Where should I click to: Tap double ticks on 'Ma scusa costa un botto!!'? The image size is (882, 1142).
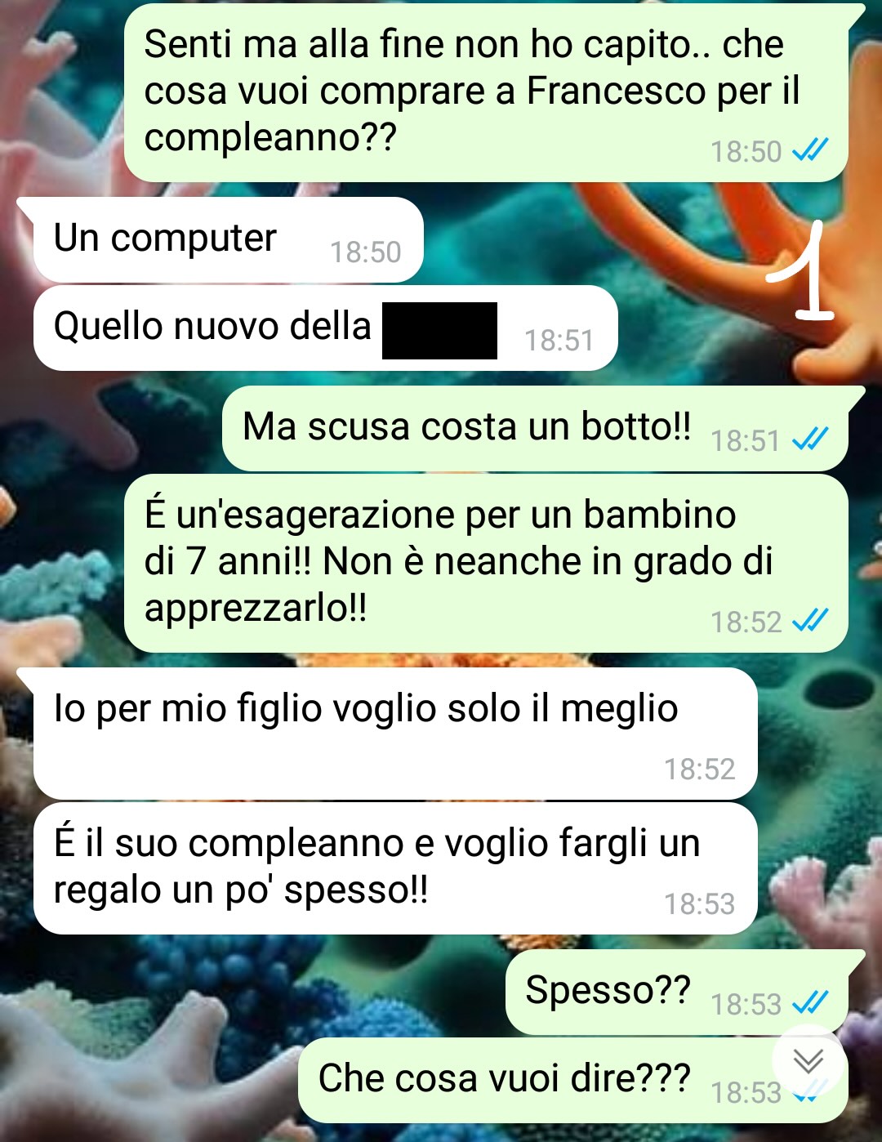click(x=810, y=439)
